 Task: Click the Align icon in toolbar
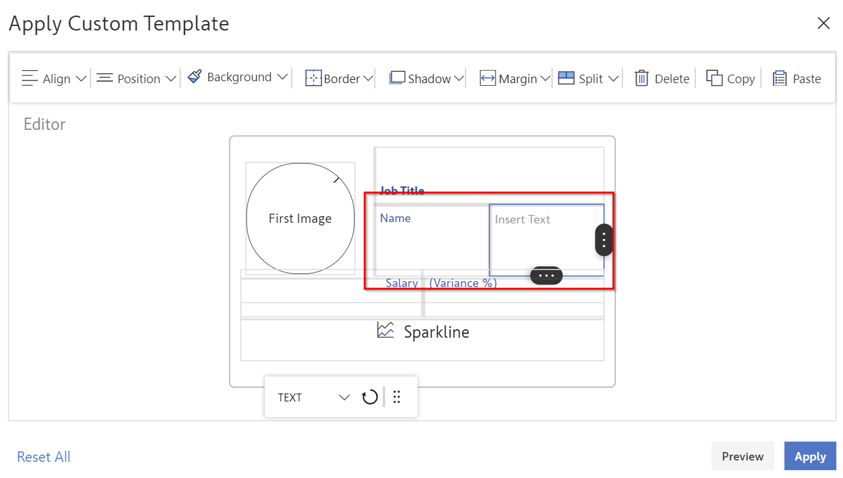[x=30, y=79]
